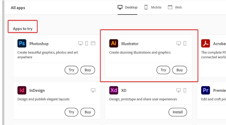
Task: Click Buy on the Illustrator card
Action: (180, 70)
